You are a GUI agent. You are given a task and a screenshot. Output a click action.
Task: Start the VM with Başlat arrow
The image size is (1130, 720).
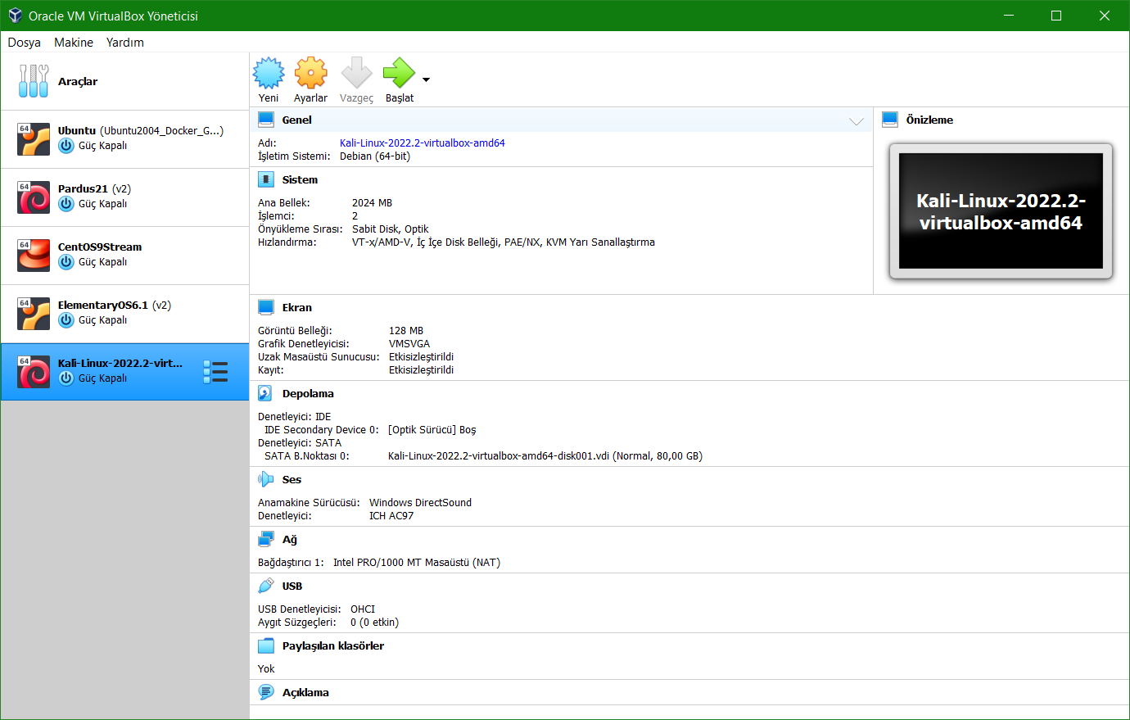(x=399, y=73)
